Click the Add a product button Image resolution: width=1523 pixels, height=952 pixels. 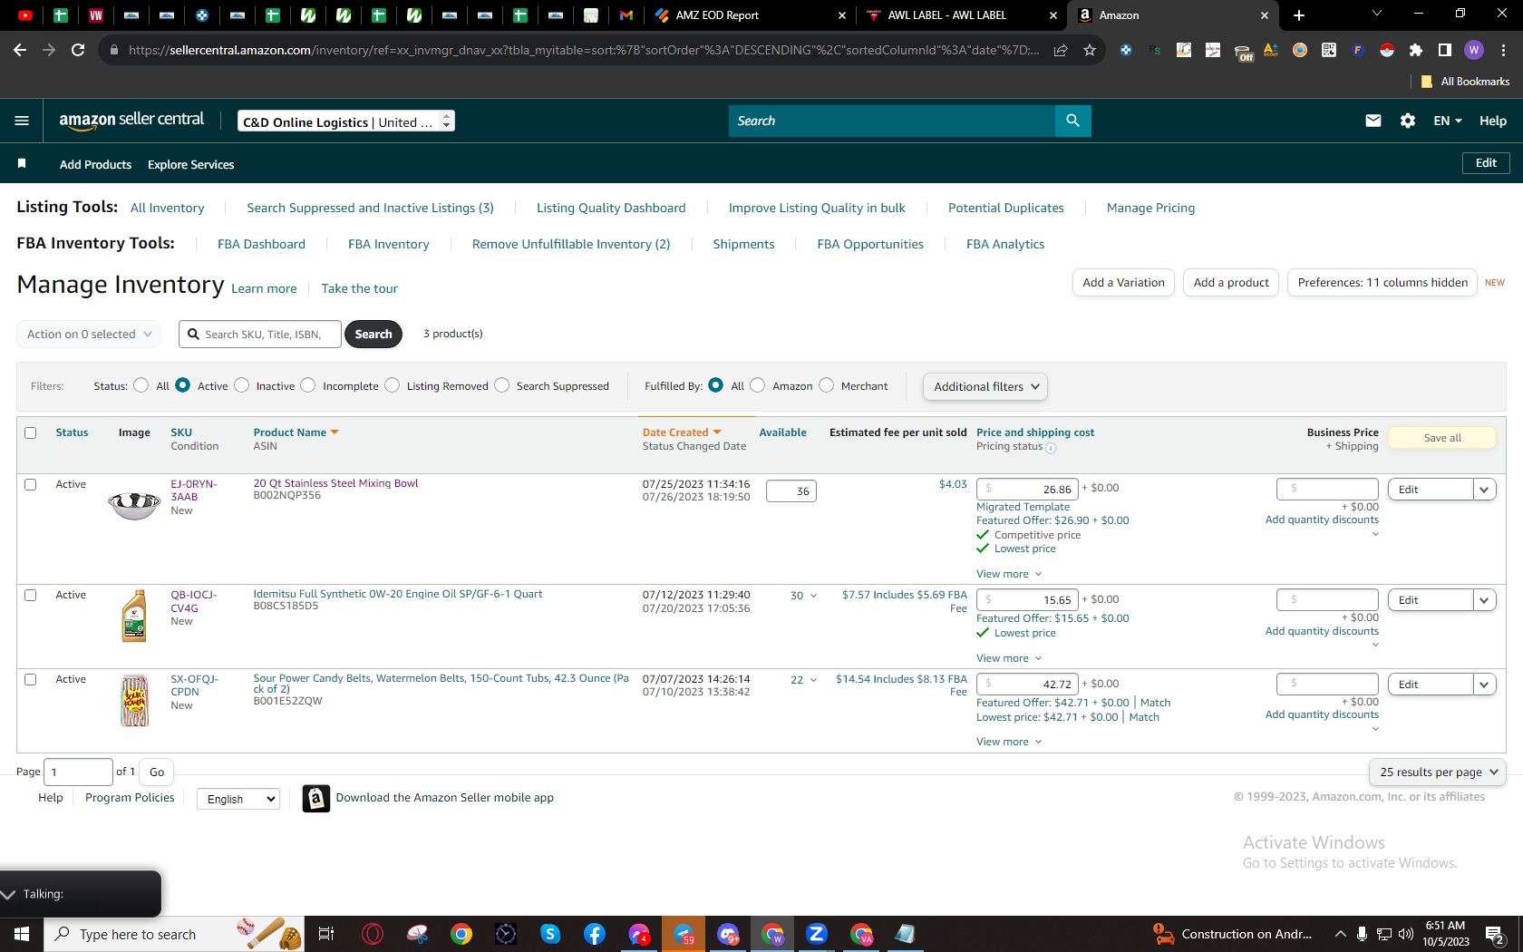point(1231,283)
